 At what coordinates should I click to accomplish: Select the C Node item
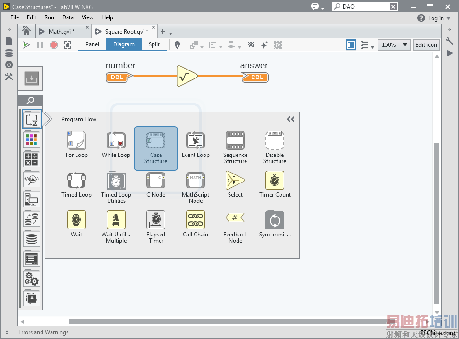click(156, 184)
